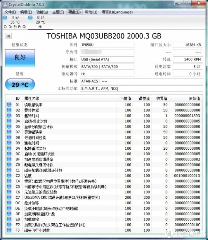208x240 pixels.
Task: Click the power on count field 5 次
Action: click(x=188, y=67)
